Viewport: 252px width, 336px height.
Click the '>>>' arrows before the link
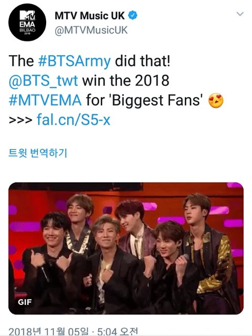(20, 120)
